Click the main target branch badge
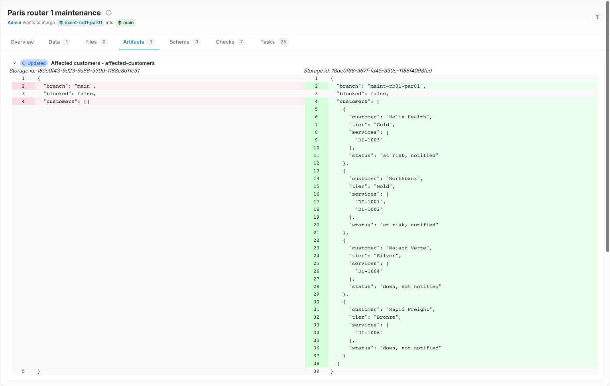This screenshot has width=610, height=386. (126, 23)
